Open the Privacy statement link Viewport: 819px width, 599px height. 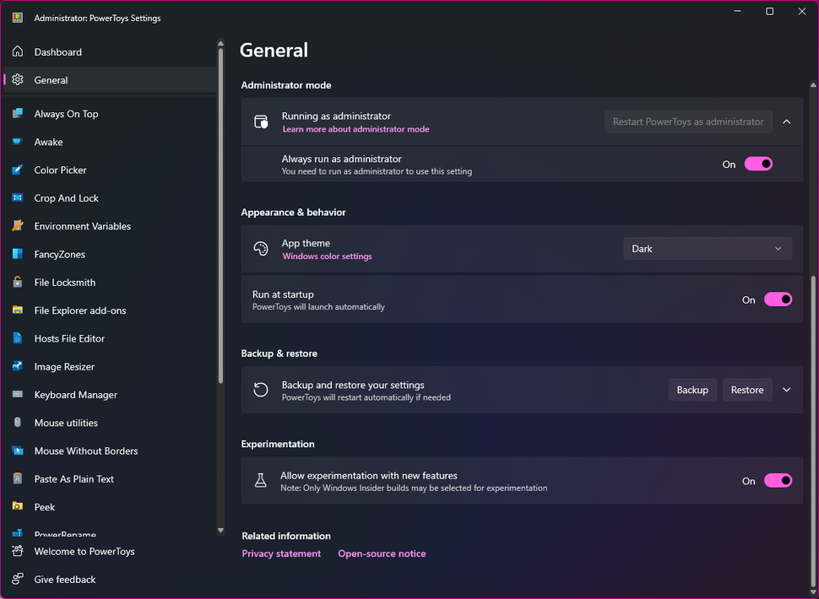click(x=281, y=553)
